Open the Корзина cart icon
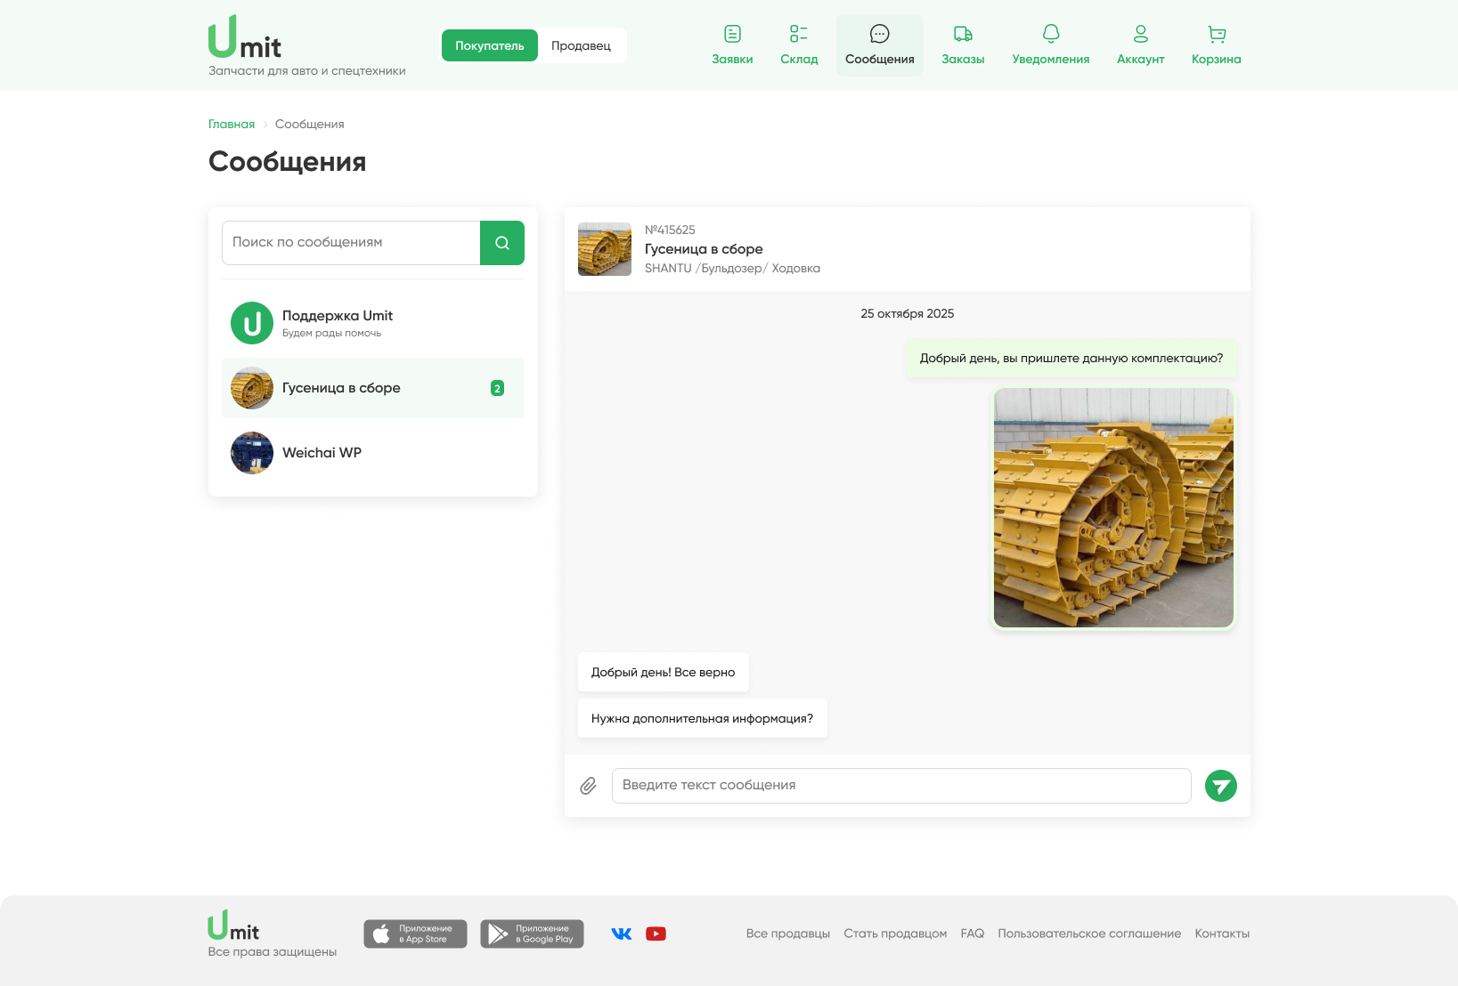Screen dimensions: 1458x986 1217,34
